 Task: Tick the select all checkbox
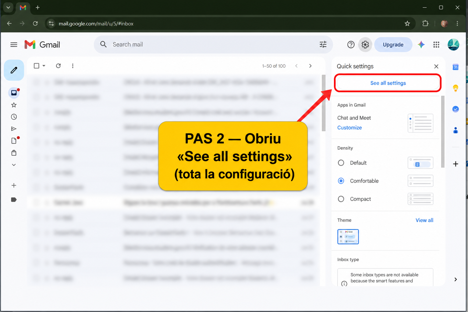pos(37,66)
